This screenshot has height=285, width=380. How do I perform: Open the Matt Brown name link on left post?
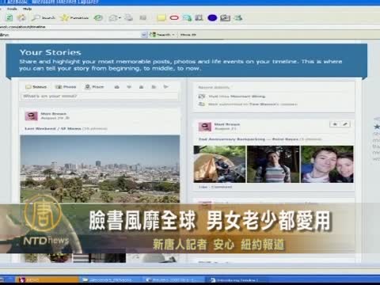coord(54,114)
